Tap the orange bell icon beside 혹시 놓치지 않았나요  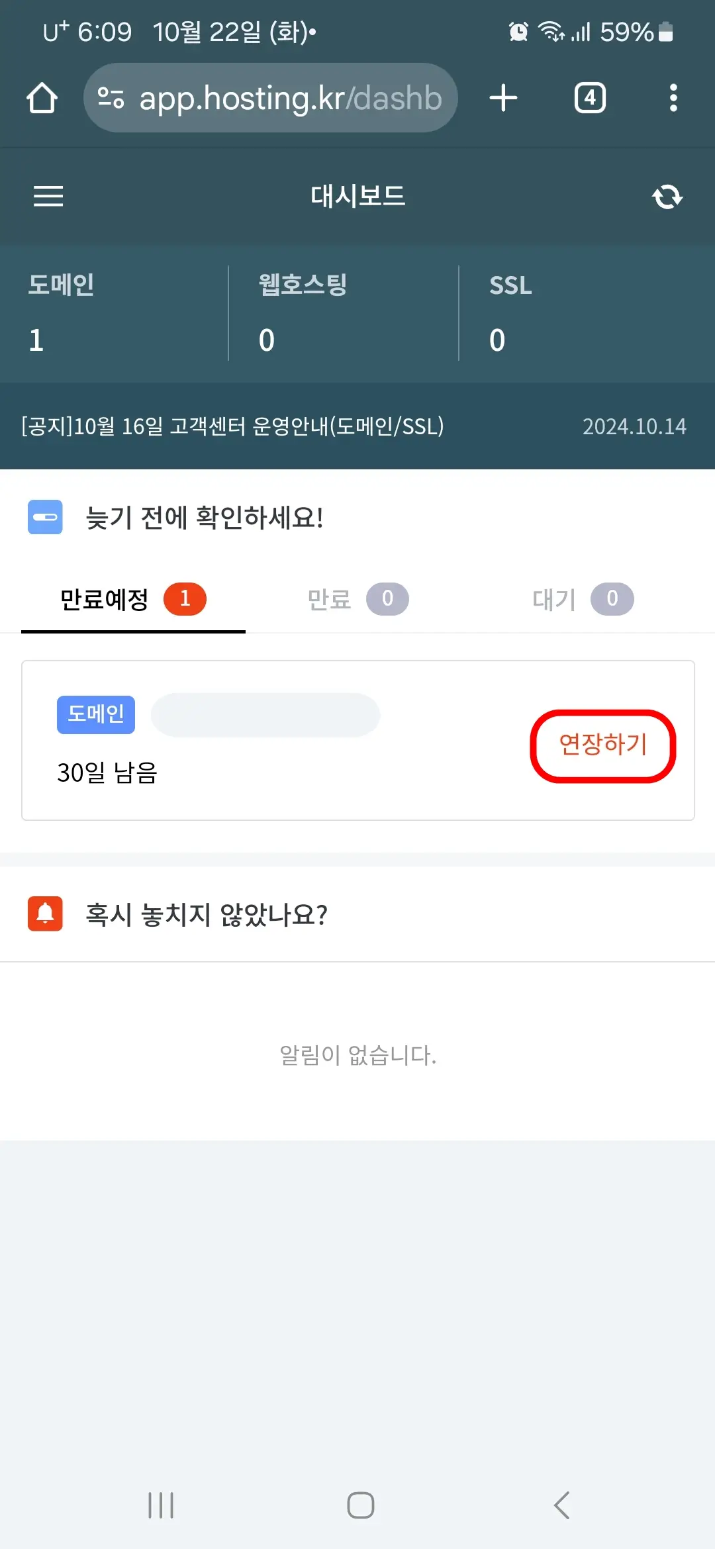pyautogui.click(x=44, y=914)
